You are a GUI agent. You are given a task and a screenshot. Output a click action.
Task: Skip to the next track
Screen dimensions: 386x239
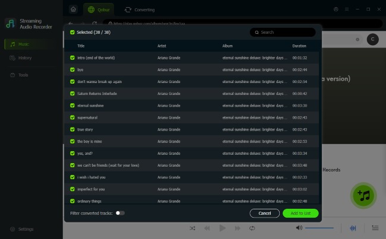pos(238,228)
